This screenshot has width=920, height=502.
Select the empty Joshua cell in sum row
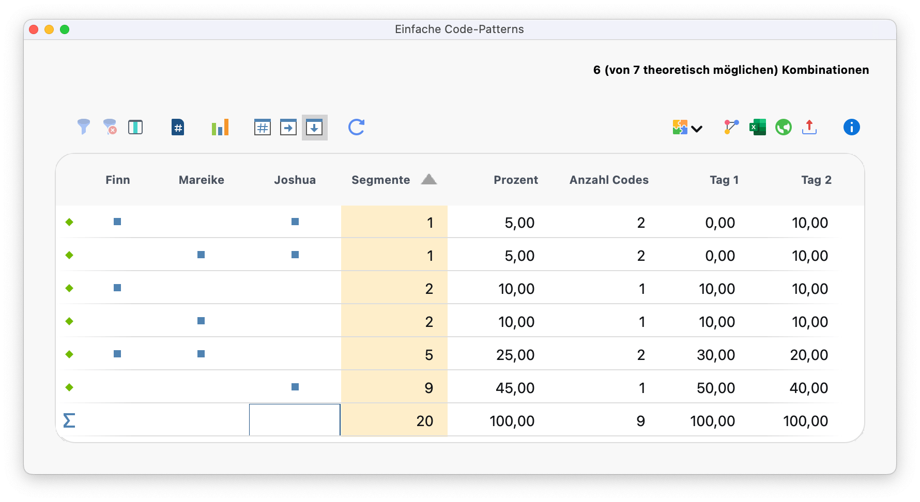[295, 420]
